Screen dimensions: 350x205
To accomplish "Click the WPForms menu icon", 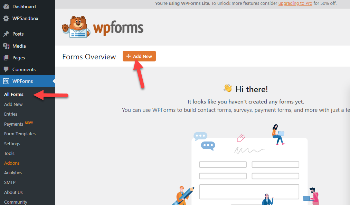I will 6,81.
